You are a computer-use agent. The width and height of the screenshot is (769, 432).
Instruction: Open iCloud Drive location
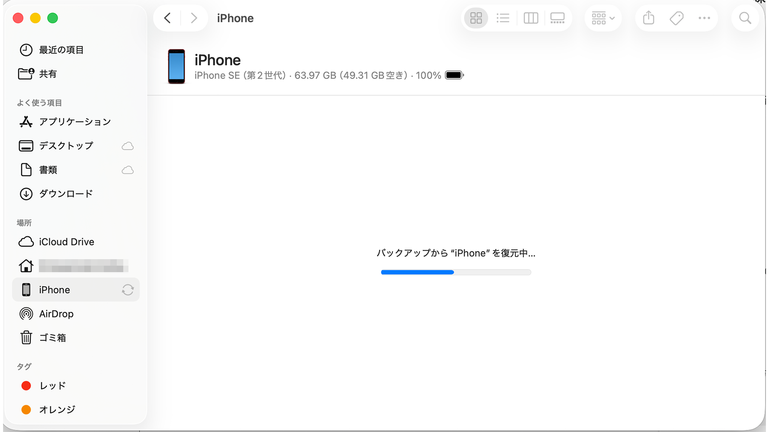pos(66,242)
